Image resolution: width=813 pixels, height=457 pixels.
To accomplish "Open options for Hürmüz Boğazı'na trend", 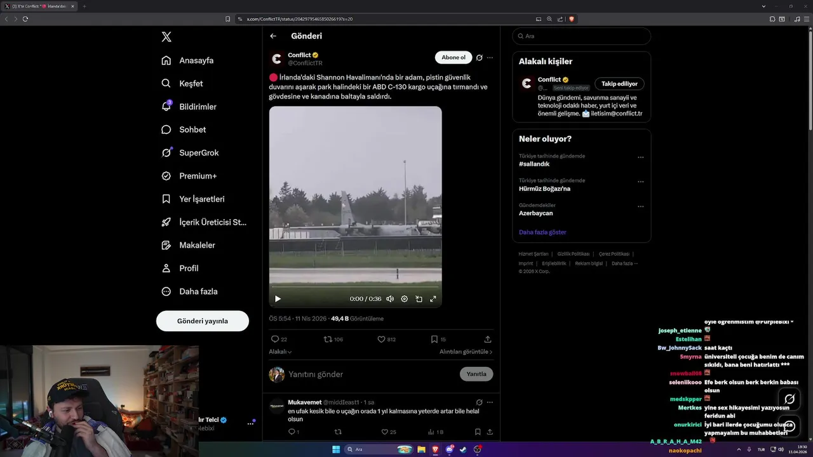I will pos(640,182).
